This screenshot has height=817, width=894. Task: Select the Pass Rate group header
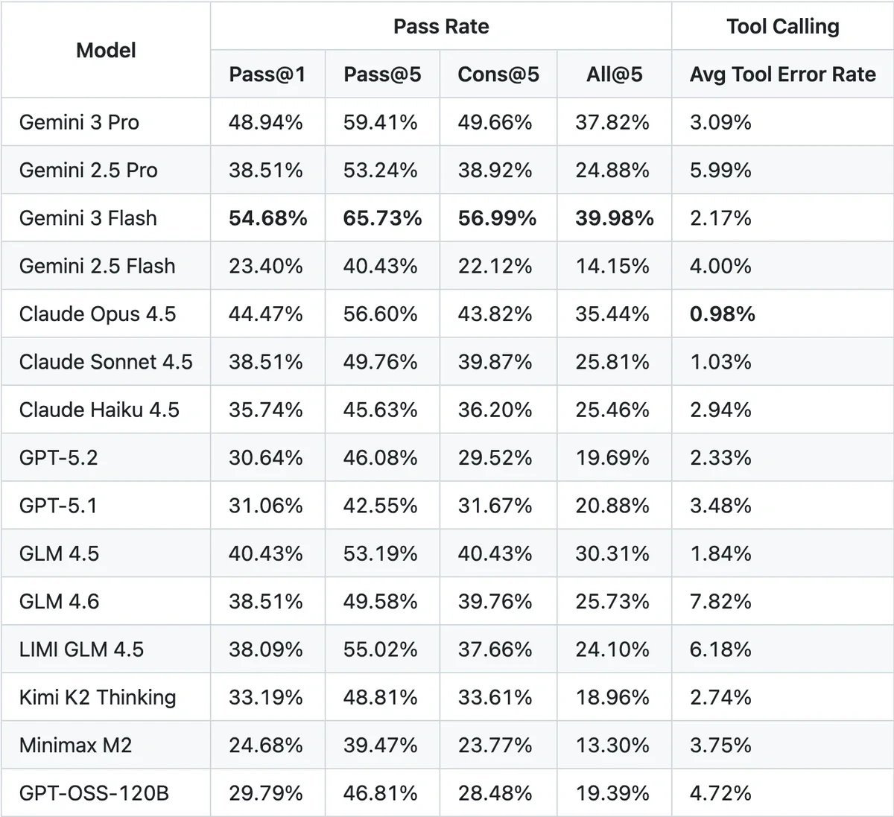[441, 27]
